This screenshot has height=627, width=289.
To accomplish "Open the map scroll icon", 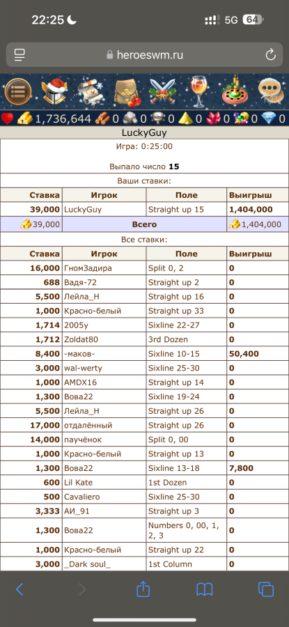I will pyautogui.click(x=91, y=91).
